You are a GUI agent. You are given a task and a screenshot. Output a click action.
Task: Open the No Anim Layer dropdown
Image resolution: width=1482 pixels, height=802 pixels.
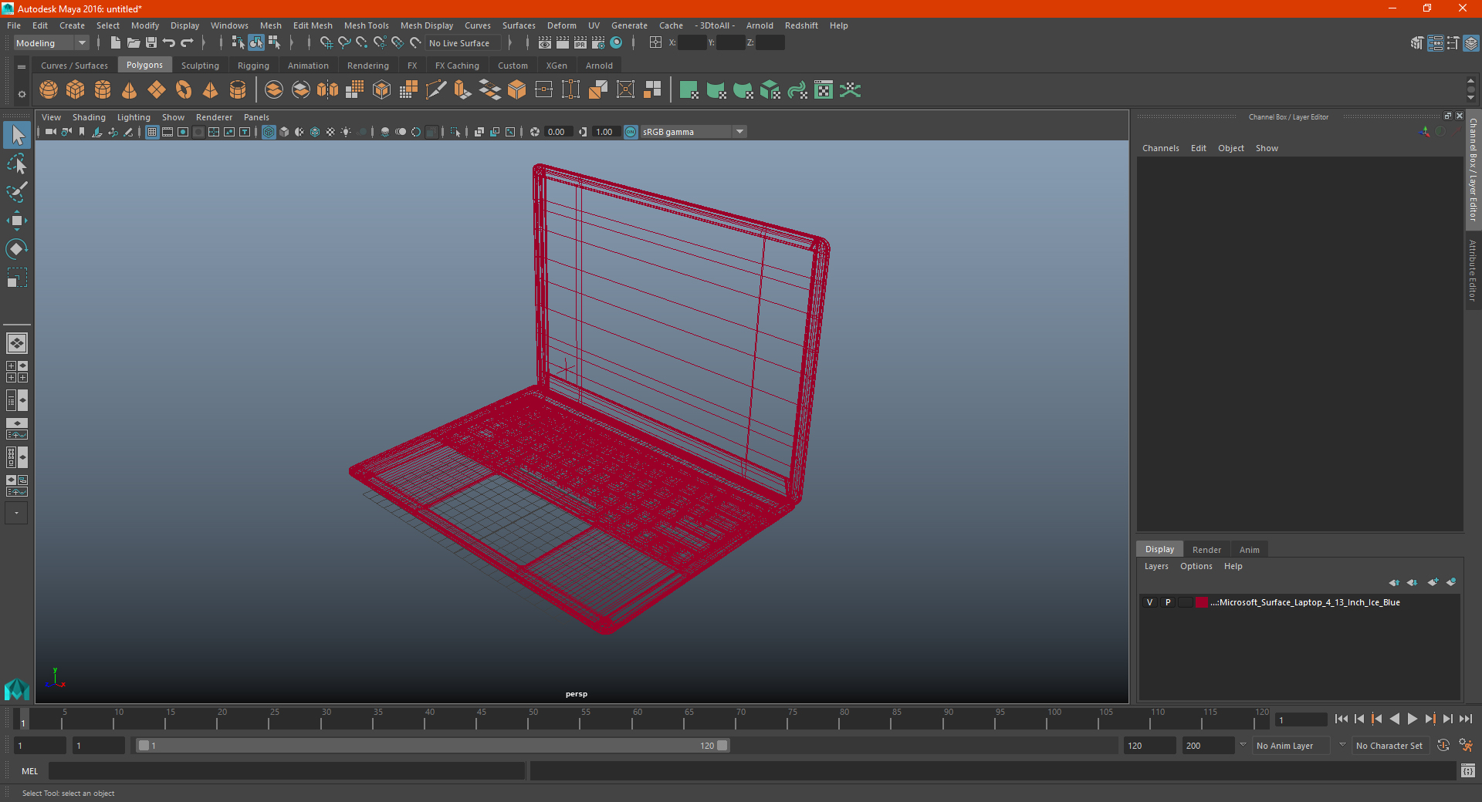[x=1291, y=746]
